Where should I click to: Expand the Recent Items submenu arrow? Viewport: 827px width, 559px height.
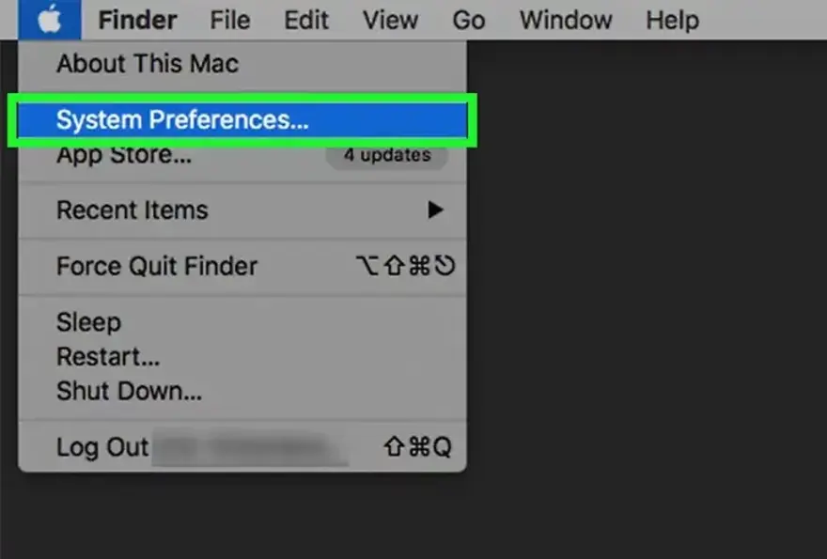coord(435,210)
